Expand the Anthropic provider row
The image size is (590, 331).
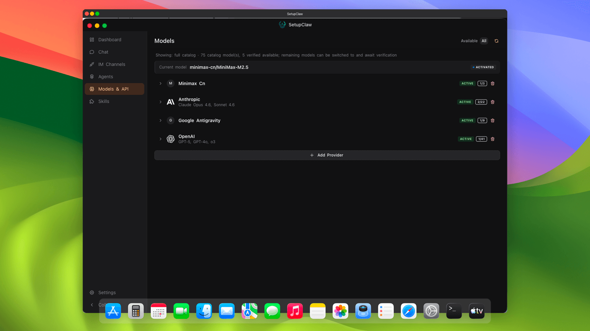(160, 102)
